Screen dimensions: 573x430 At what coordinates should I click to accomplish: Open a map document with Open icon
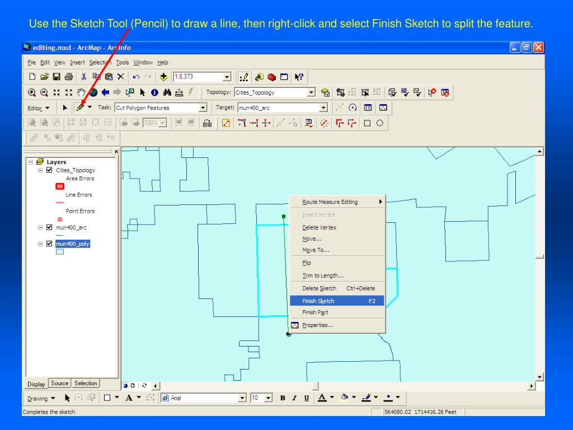click(44, 77)
